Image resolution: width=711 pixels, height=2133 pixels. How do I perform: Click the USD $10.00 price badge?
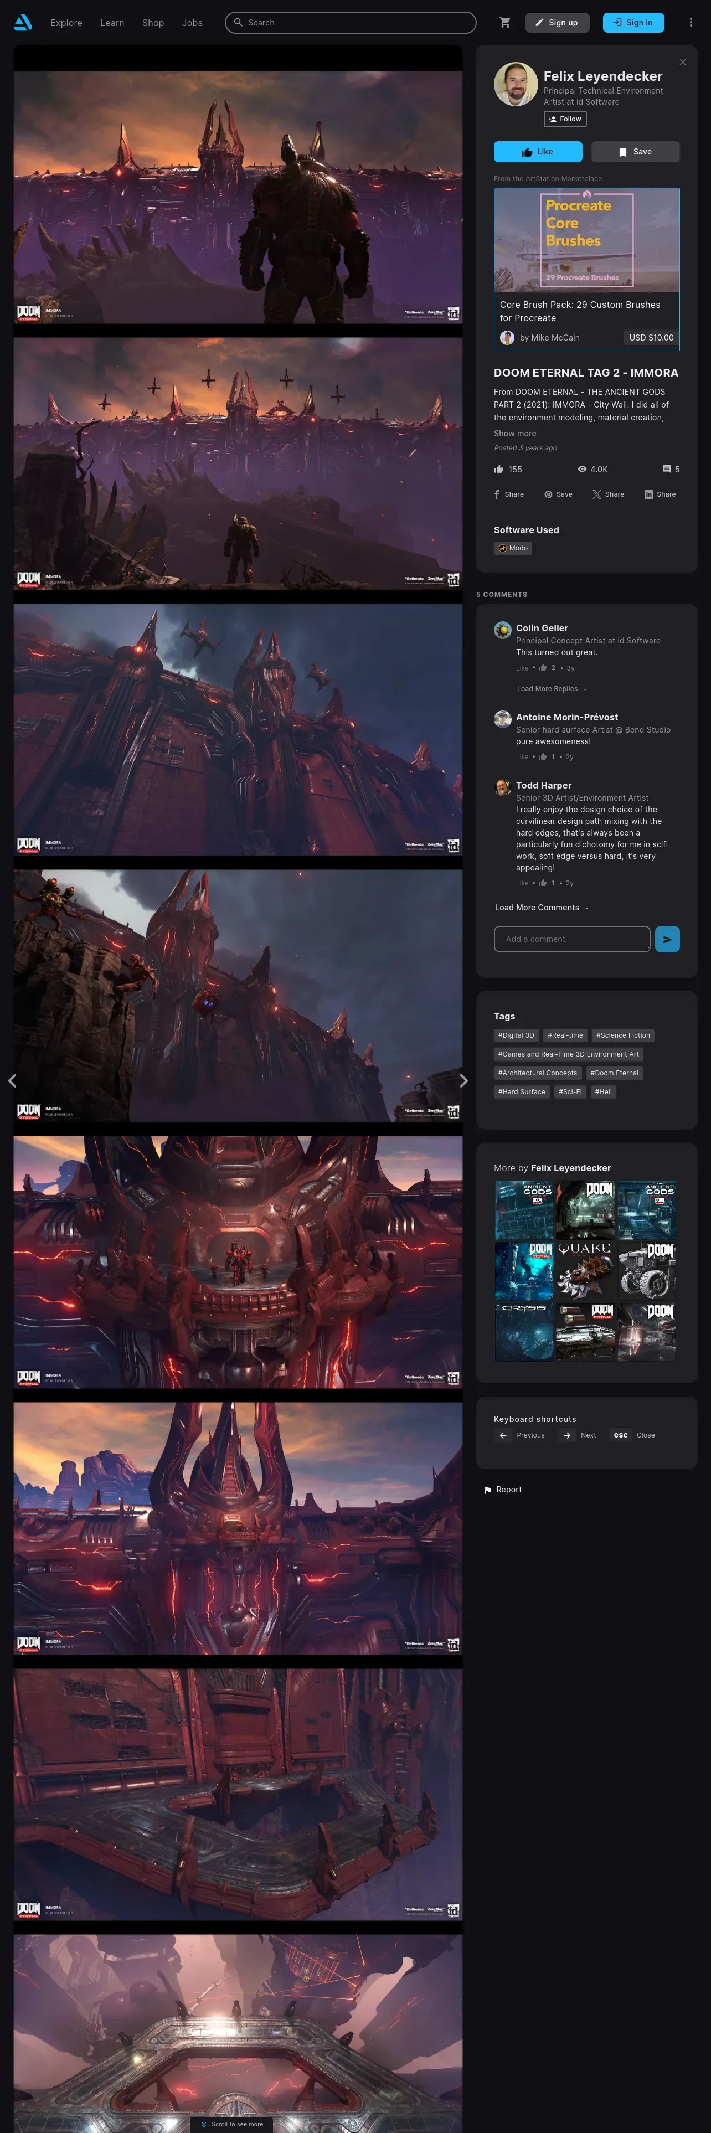coord(651,338)
